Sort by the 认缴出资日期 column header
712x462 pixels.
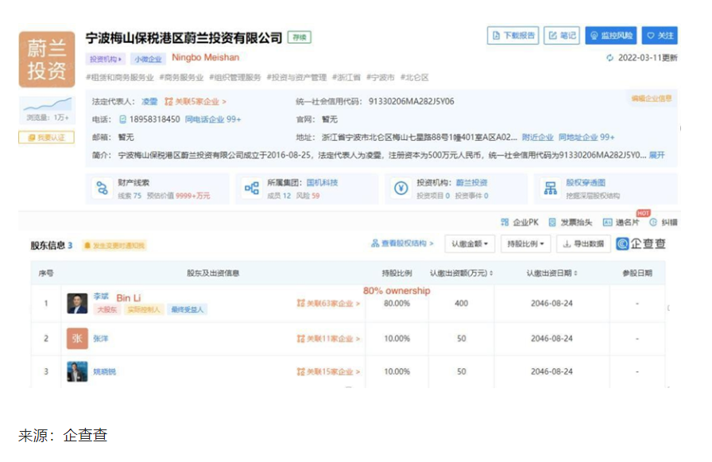551,273
